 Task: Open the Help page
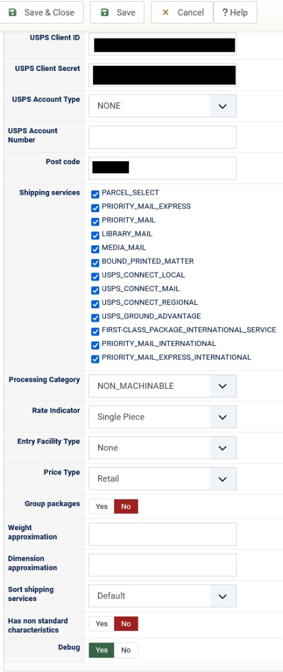[235, 12]
